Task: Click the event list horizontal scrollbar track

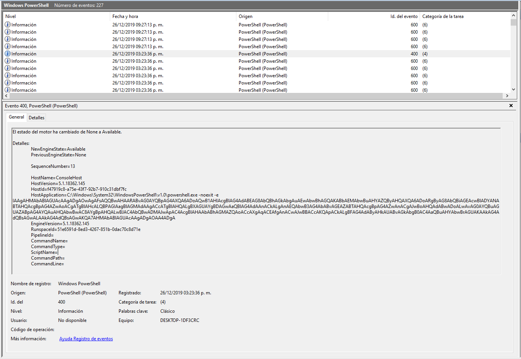Action: [257, 96]
